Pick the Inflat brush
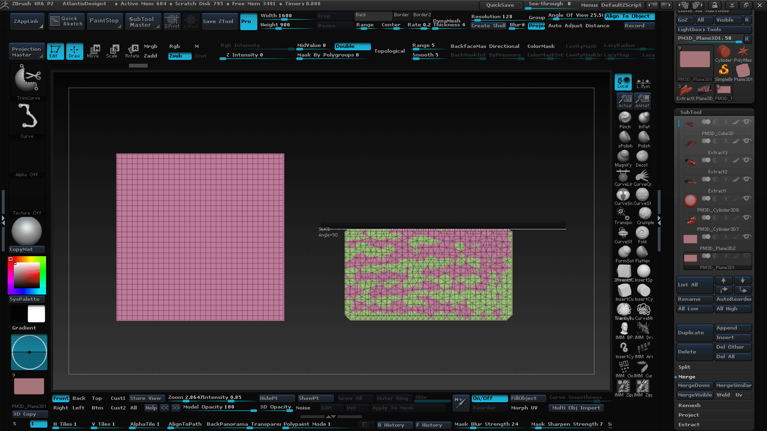This screenshot has height=431, width=767. 644,119
